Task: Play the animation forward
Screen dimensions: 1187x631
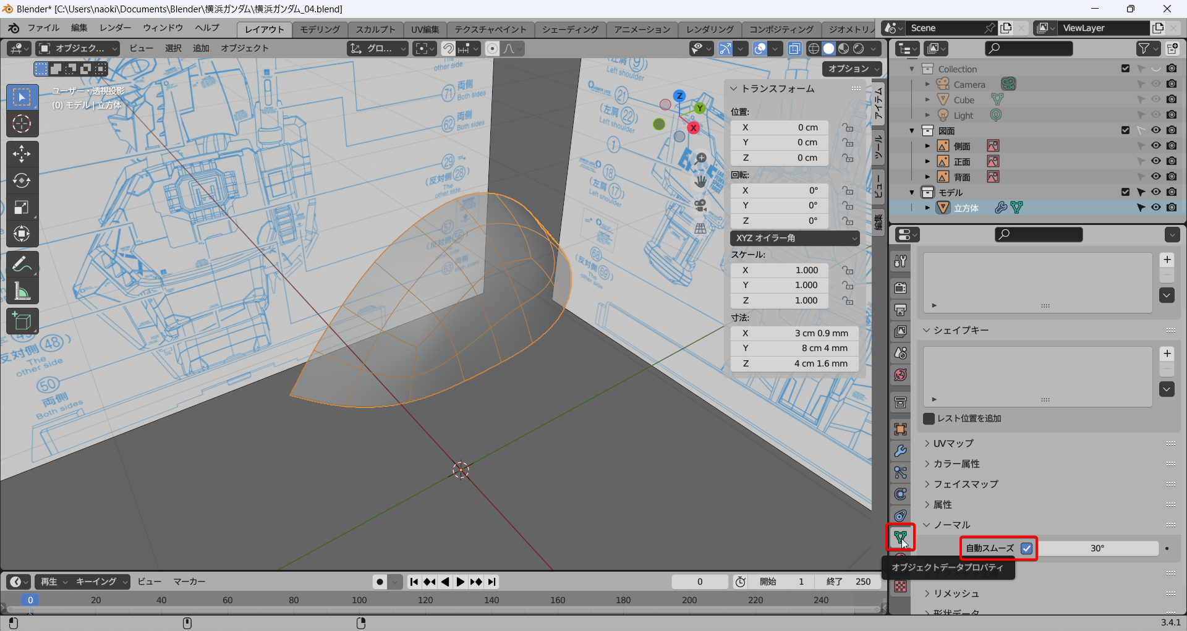Action: click(461, 582)
